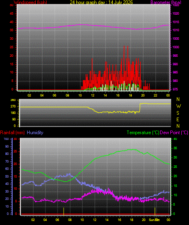Click the 35 value on temperature axis

click(x=175, y=148)
